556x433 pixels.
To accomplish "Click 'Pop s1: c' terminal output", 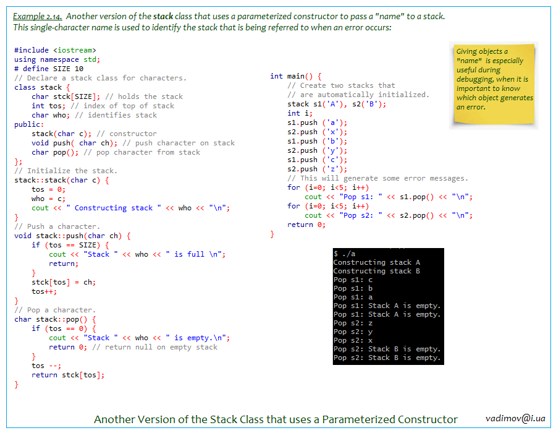I will pos(353,280).
